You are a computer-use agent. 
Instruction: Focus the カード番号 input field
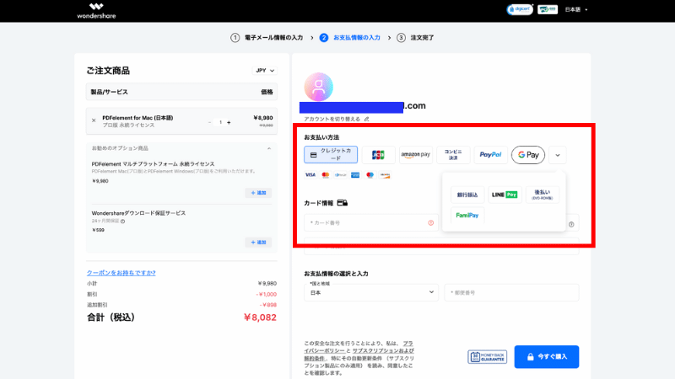tap(371, 222)
